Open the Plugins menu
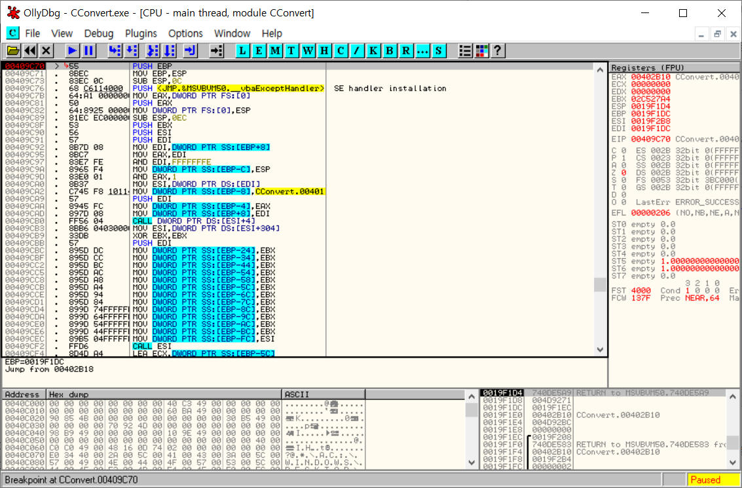Image resolution: width=742 pixels, height=488 pixels. click(141, 33)
